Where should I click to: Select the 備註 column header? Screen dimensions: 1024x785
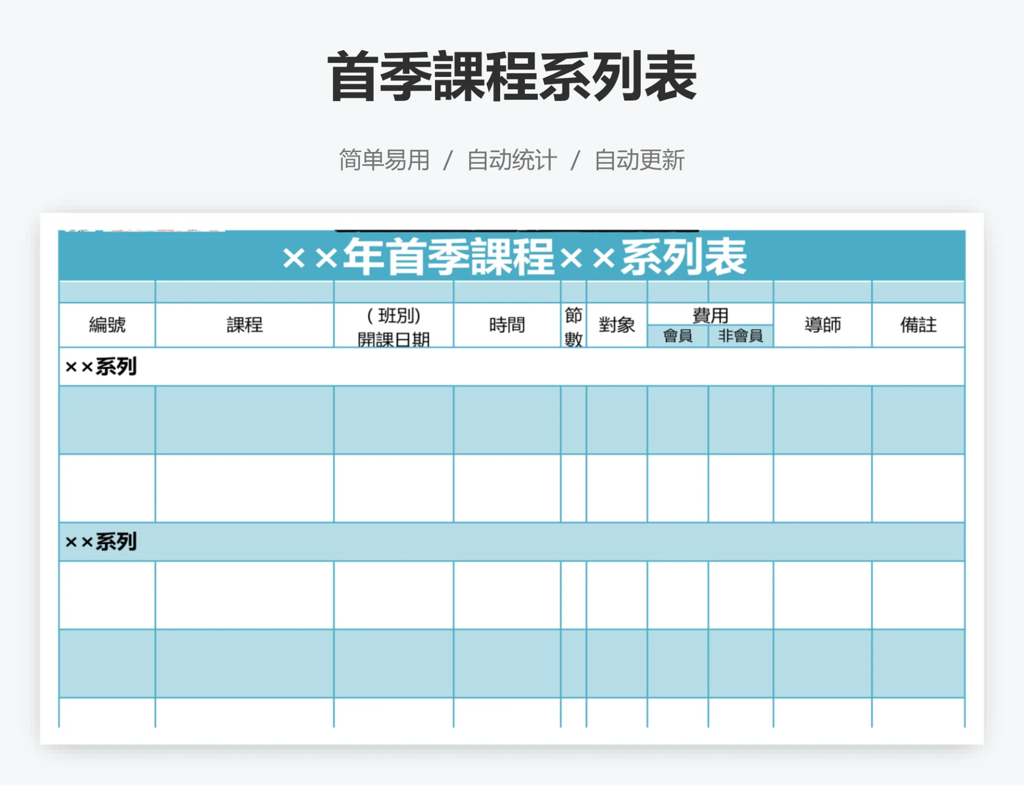918,326
